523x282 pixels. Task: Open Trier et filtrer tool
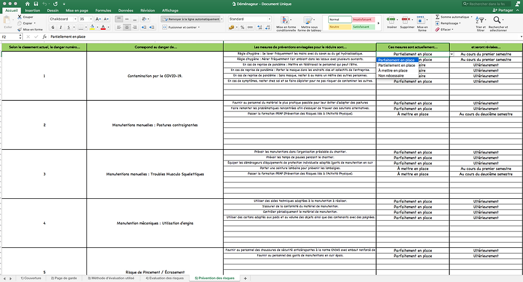[x=481, y=24]
